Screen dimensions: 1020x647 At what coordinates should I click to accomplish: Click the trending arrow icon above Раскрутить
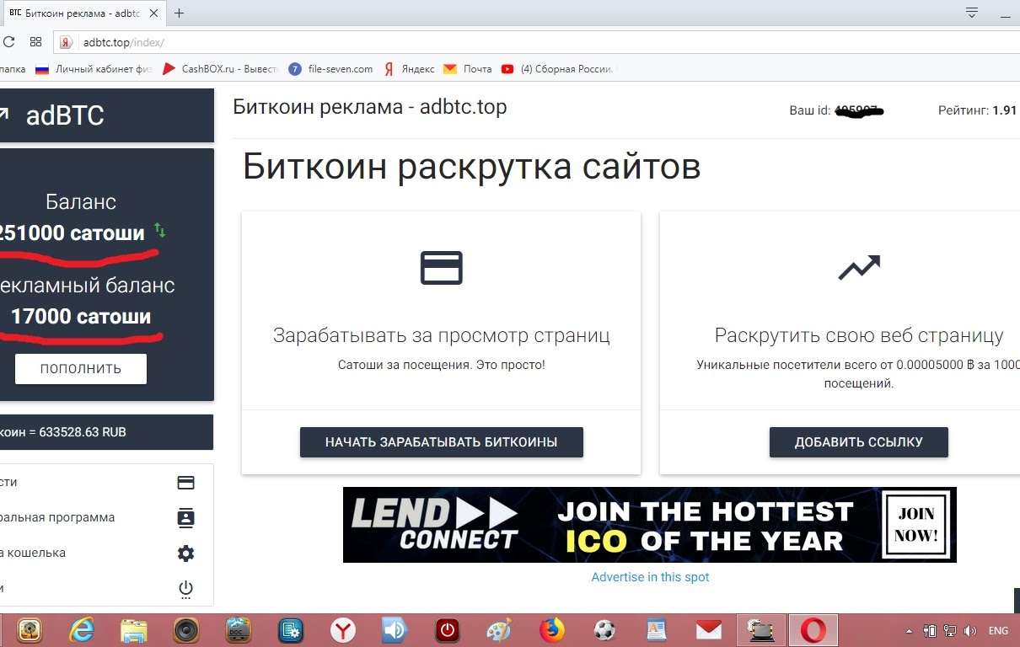[859, 268]
